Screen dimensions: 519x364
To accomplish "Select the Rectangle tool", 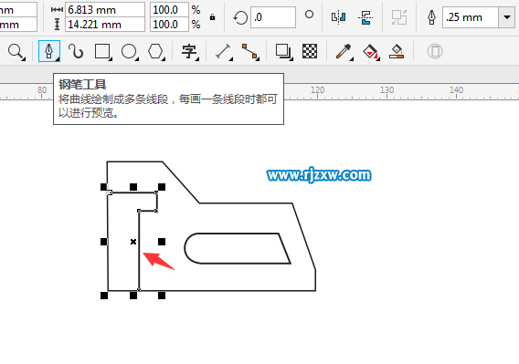I will 102,51.
